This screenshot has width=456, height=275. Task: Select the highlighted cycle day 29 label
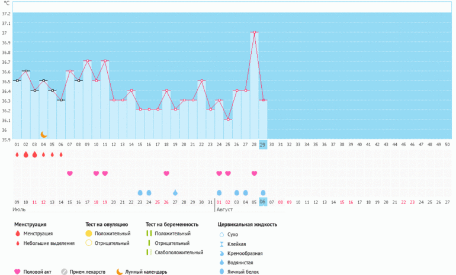[x=263, y=144]
